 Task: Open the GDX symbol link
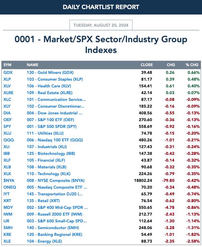(8, 73)
